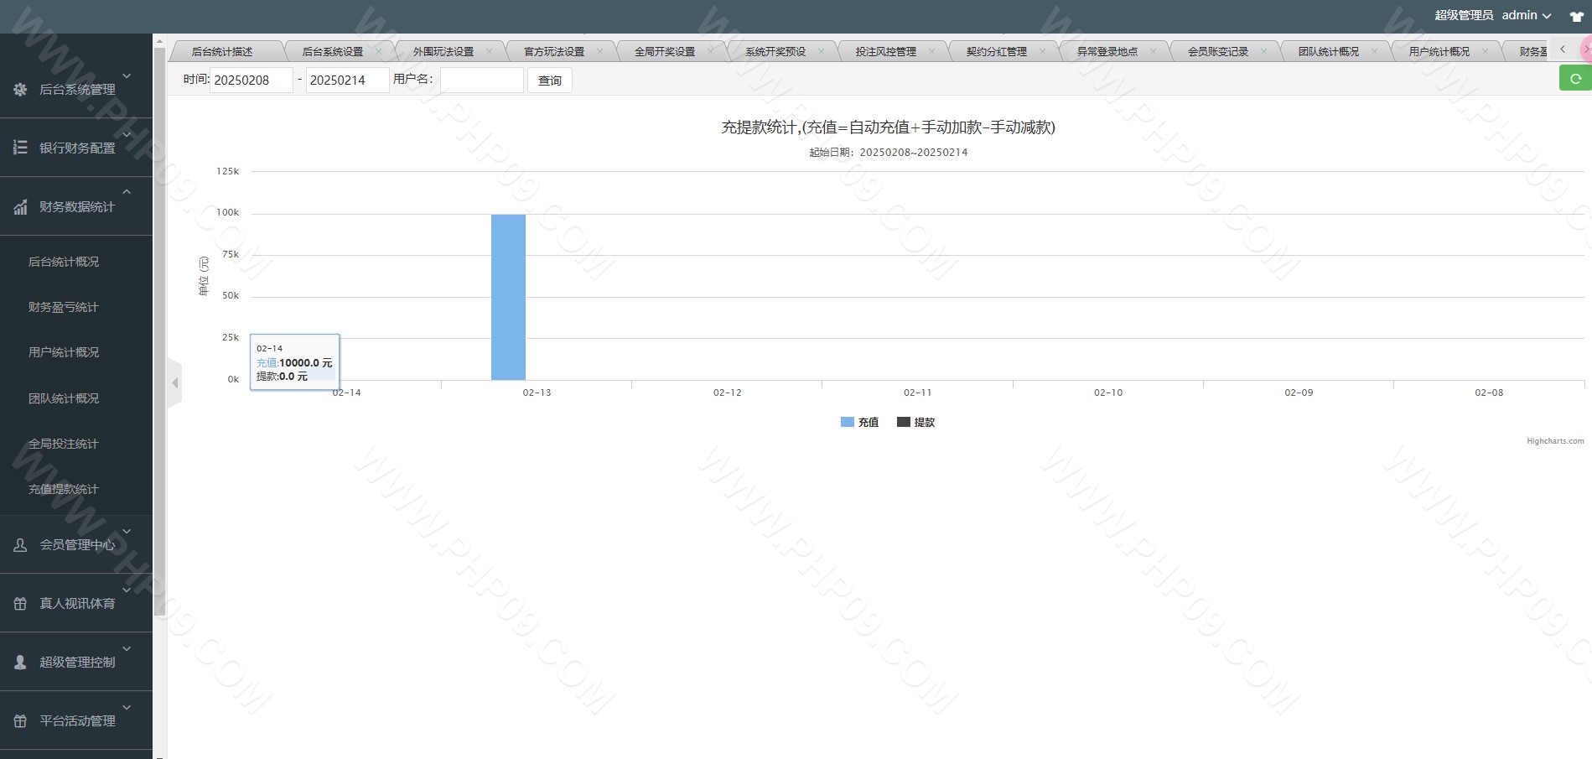The image size is (1592, 759).
Task: Switch to the 投注风控管理 tab
Action: [885, 52]
